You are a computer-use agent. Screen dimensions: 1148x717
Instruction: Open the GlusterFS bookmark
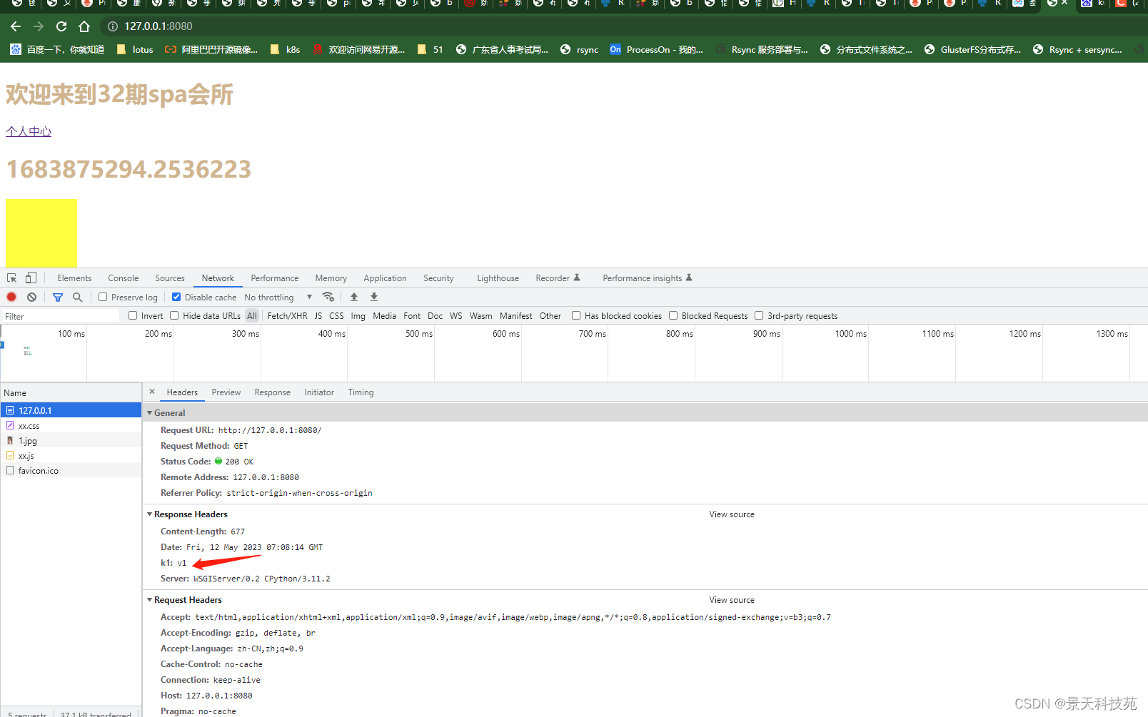click(x=972, y=50)
